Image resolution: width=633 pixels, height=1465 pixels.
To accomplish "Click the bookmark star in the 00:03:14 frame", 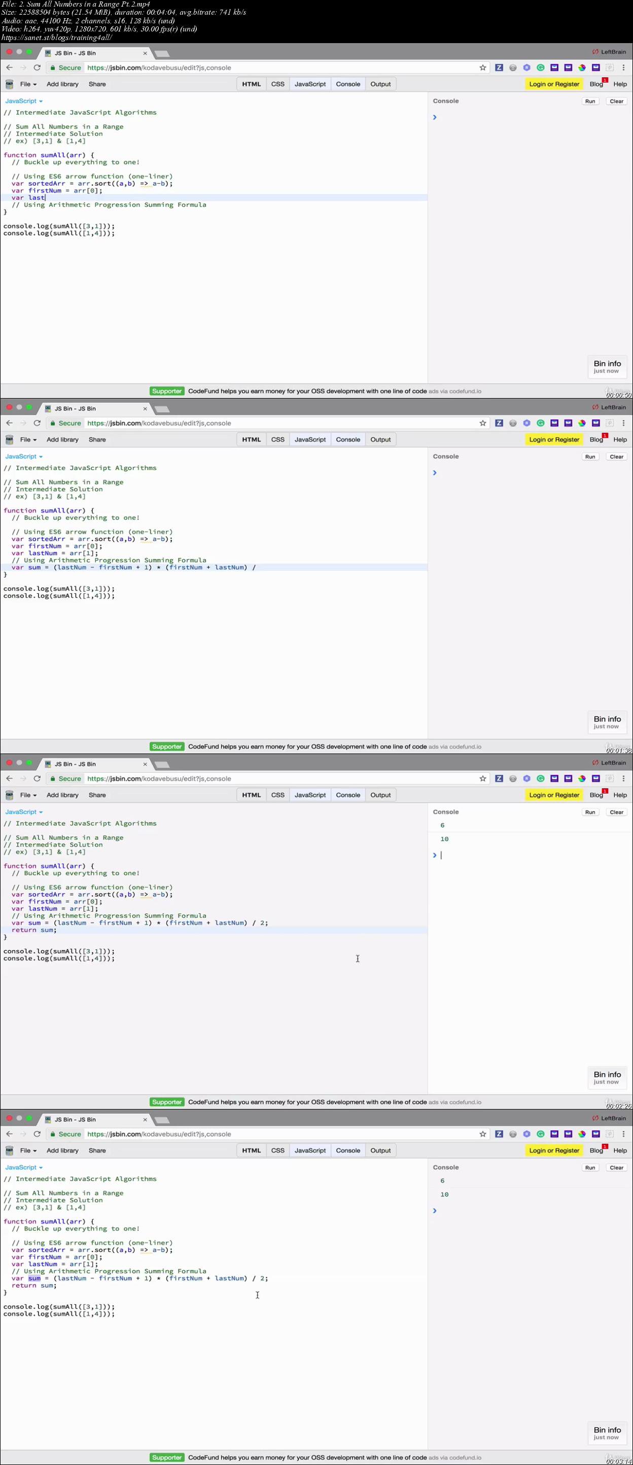I will pos(483,1134).
